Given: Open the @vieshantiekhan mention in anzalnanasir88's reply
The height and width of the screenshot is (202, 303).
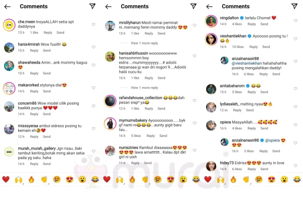Looking at the screenshot, I should click(x=246, y=63).
